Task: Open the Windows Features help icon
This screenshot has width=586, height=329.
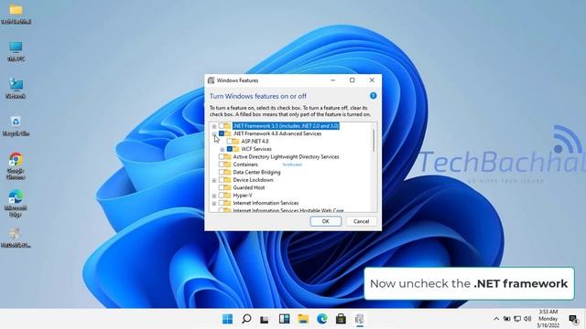Action: tap(373, 96)
